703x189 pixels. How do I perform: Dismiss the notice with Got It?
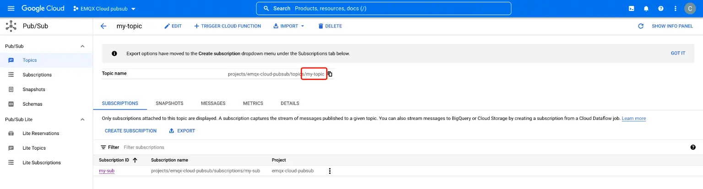pos(678,54)
